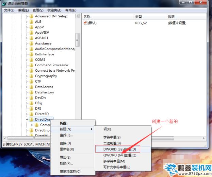Choose 折叠 in the context menu
212x177 pixels.
pos(73,123)
